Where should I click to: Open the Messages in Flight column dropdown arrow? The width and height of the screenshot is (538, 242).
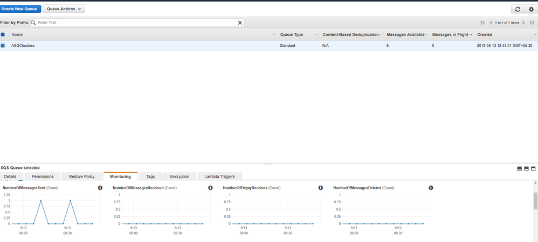coord(471,35)
